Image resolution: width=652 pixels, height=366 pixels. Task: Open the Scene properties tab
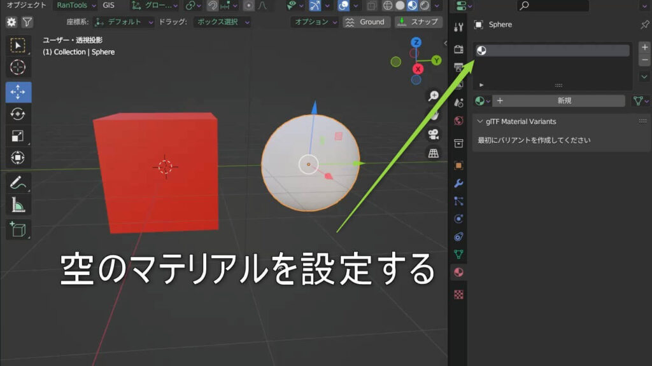[x=458, y=103]
